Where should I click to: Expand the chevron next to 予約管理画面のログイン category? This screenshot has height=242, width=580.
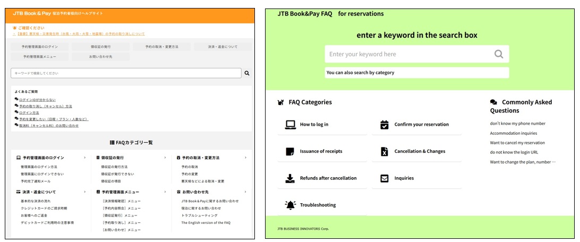pos(84,158)
